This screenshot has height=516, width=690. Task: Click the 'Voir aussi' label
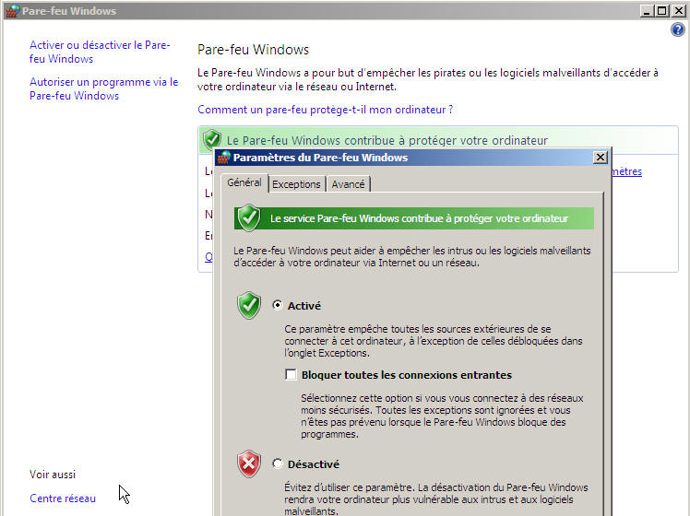coord(53,475)
